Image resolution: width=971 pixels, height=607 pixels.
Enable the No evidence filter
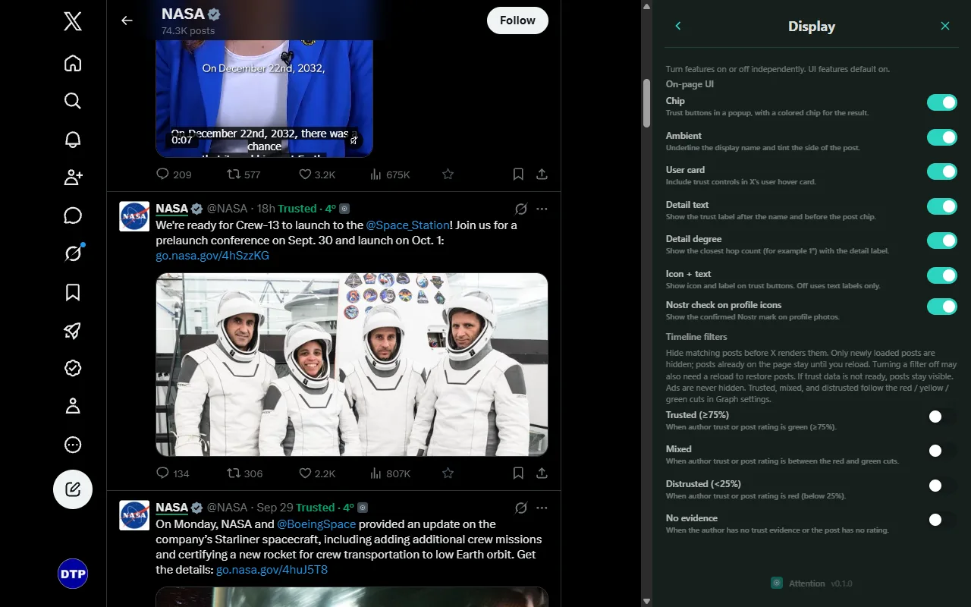(941, 520)
